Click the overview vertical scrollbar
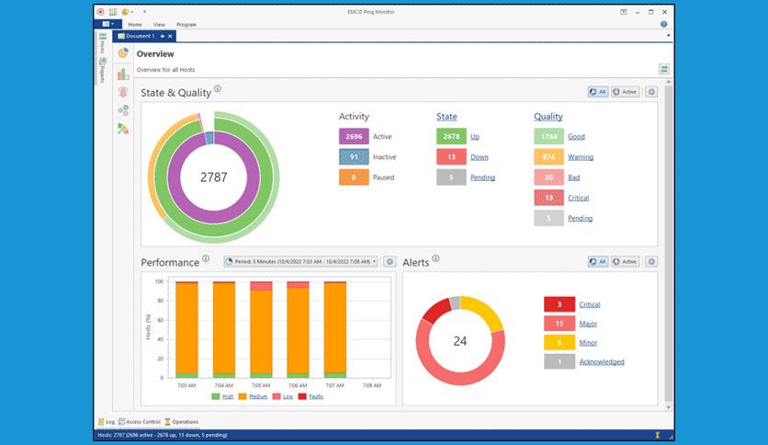 [x=669, y=244]
